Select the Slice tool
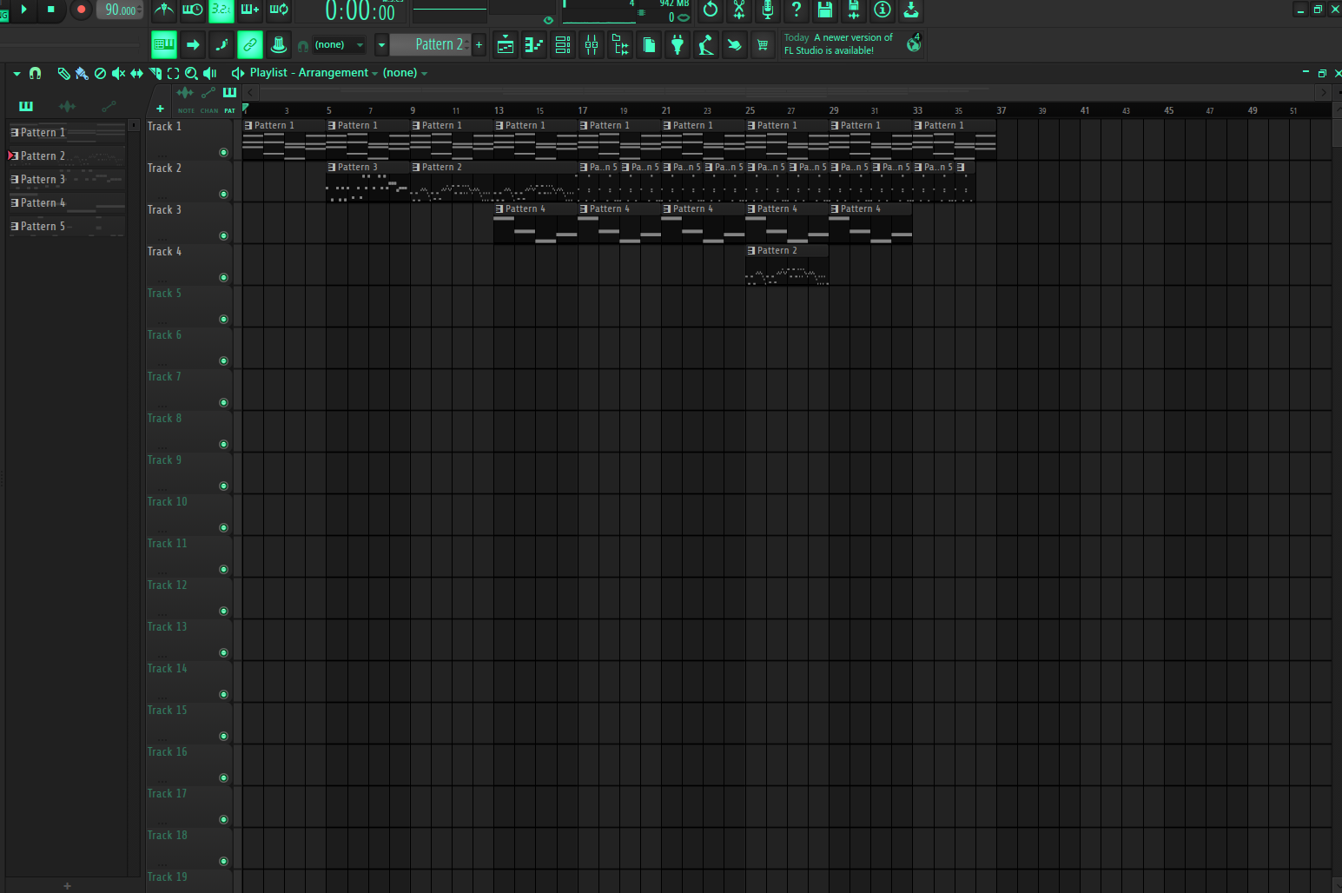 155,74
